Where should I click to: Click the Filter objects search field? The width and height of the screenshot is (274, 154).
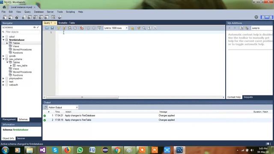pyautogui.click(x=23, y=32)
